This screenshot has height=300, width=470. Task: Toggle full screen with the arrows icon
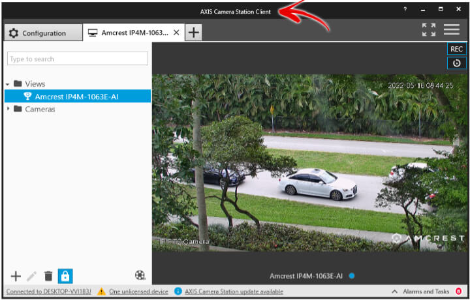click(x=428, y=30)
